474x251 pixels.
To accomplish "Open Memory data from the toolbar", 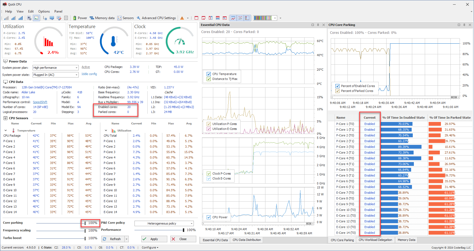I will 102,18.
